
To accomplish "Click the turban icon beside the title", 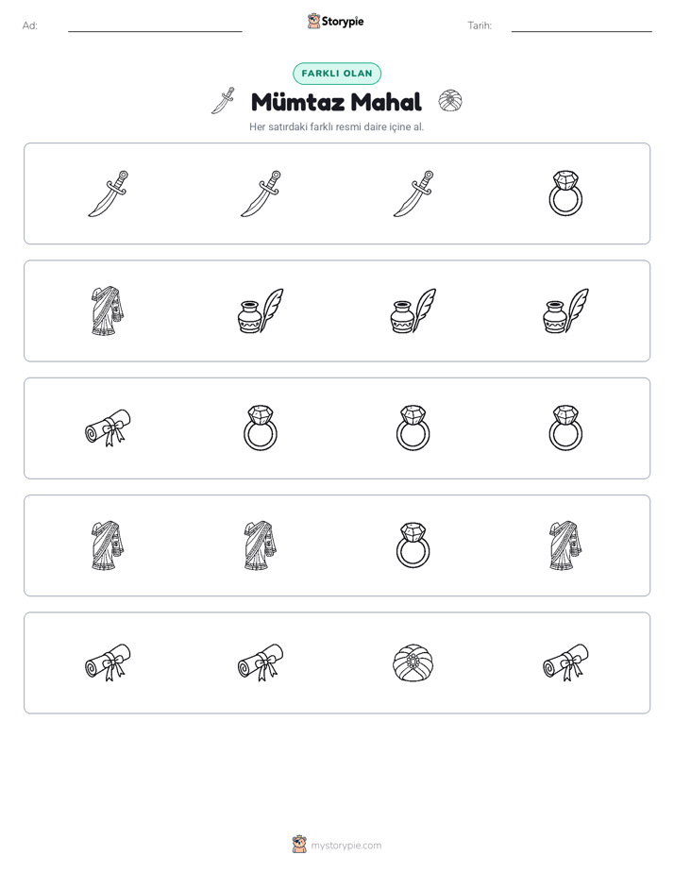I will tap(450, 101).
